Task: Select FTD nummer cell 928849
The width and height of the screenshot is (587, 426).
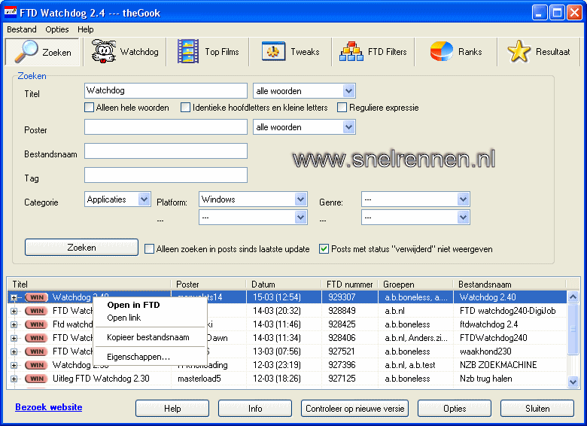Action: coord(342,311)
